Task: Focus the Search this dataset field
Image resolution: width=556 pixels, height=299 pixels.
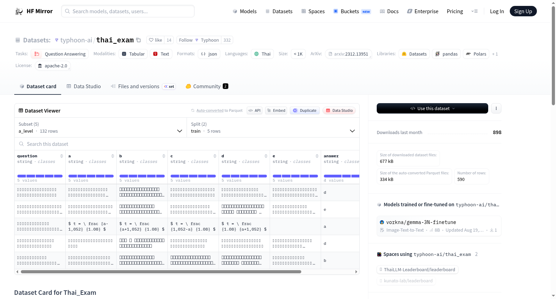Action: (x=187, y=144)
